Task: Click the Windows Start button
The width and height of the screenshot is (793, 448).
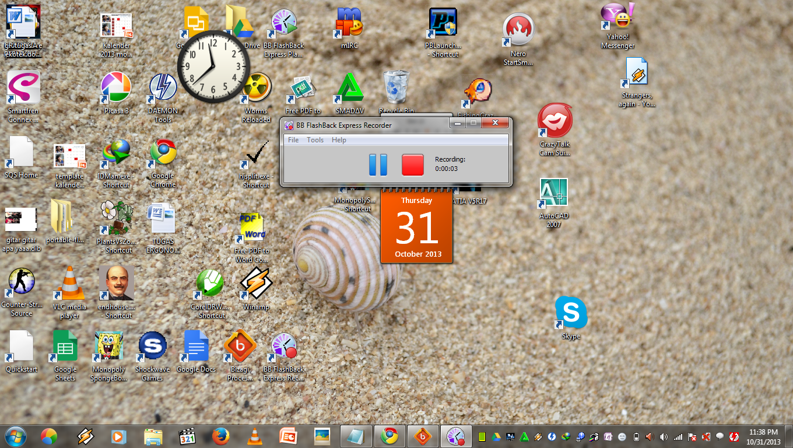Action: click(x=15, y=436)
